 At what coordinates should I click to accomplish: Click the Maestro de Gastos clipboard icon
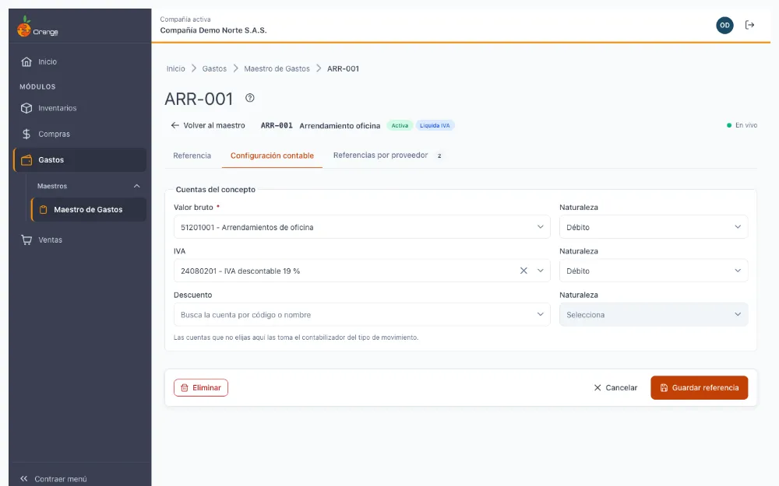(43, 210)
